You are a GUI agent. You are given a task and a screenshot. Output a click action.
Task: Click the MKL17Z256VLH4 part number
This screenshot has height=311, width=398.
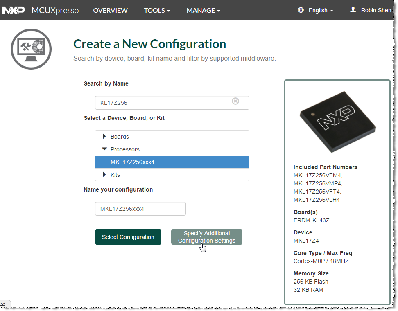[x=317, y=200]
